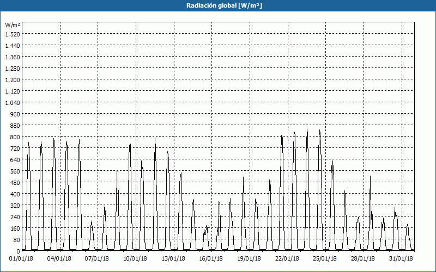Image resolution: width=436 pixels, height=272 pixels.
Task: Select the 400 y-axis value
Action: (x=15, y=194)
